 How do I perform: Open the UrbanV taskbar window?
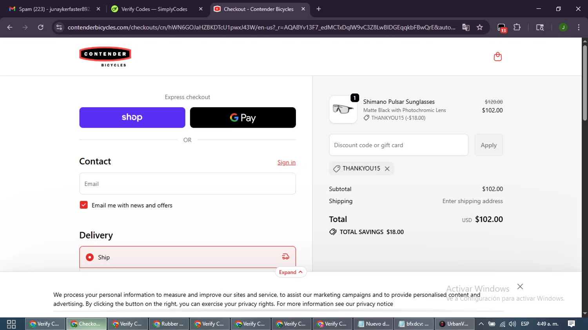click(x=455, y=324)
